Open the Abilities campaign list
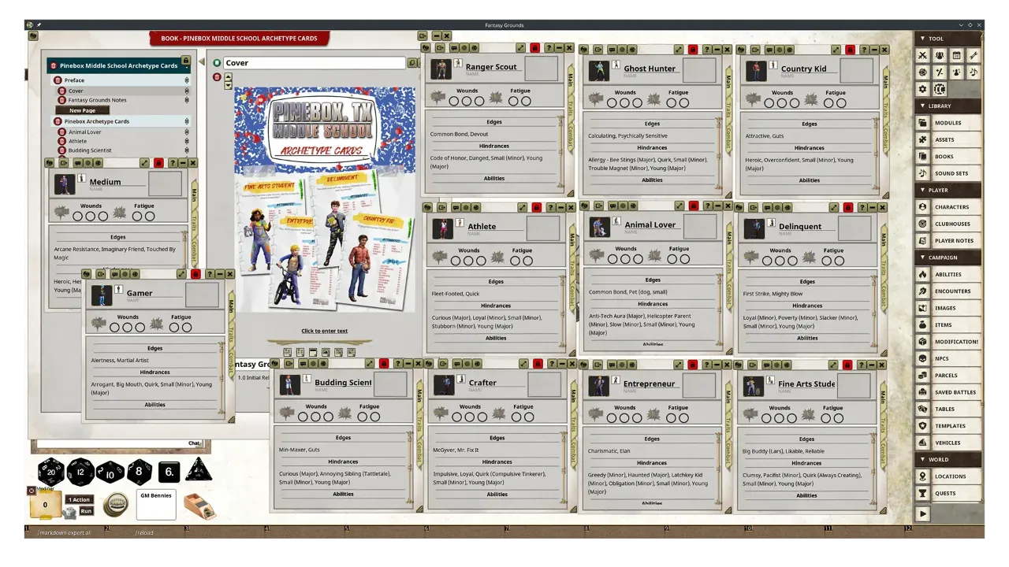 tap(949, 274)
